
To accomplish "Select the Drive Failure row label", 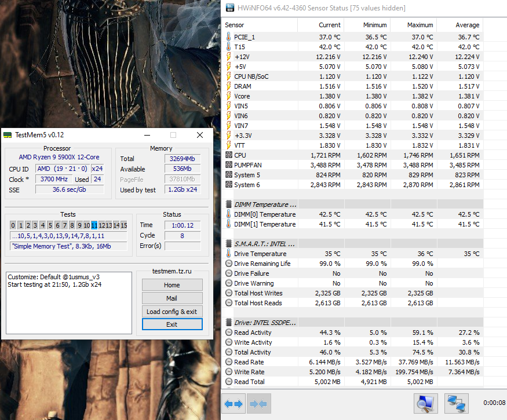I will [x=251, y=273].
